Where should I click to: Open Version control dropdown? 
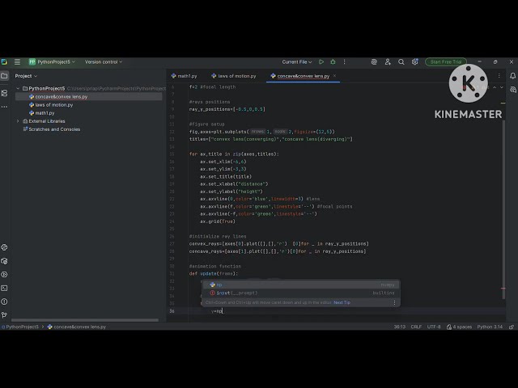[x=104, y=61]
